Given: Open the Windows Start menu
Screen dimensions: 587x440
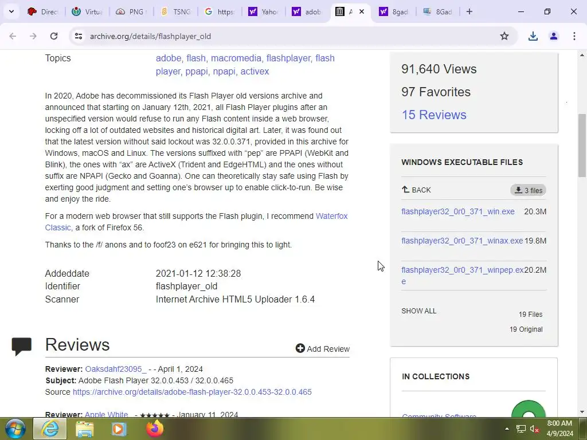Looking at the screenshot, I should click(15, 429).
